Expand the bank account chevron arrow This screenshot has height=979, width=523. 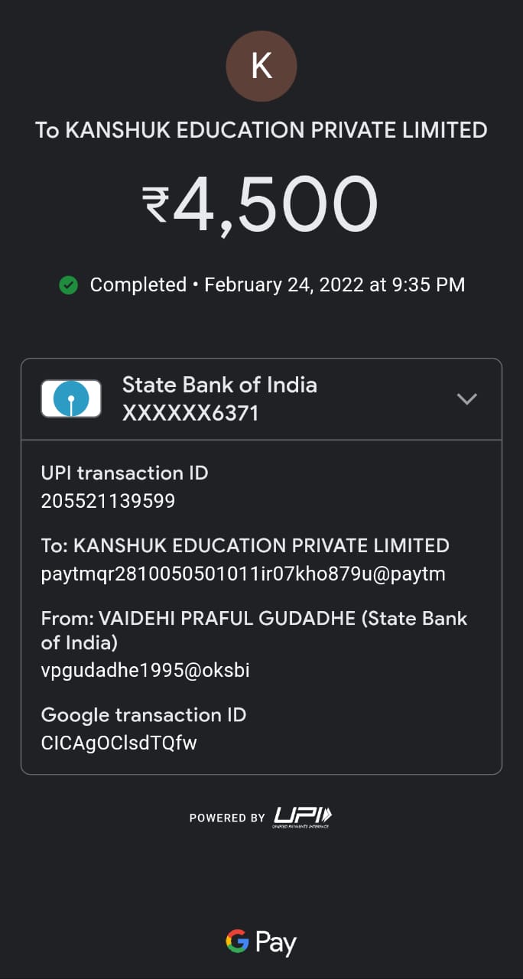pos(466,398)
